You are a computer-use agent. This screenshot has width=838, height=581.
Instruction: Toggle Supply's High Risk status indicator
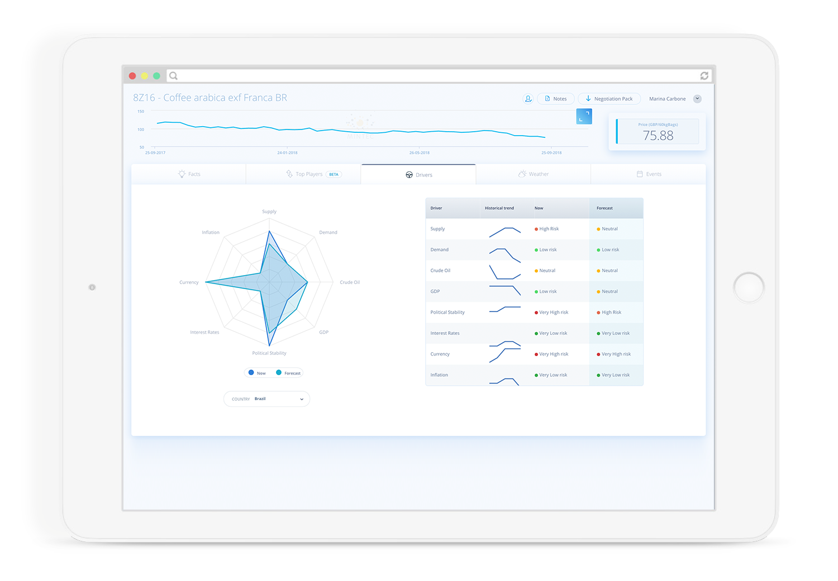(x=536, y=228)
